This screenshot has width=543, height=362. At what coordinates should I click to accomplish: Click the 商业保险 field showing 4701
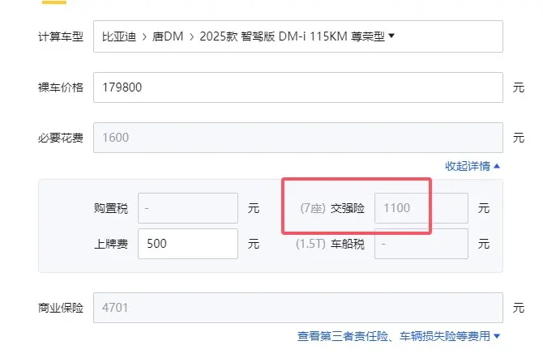click(x=297, y=308)
